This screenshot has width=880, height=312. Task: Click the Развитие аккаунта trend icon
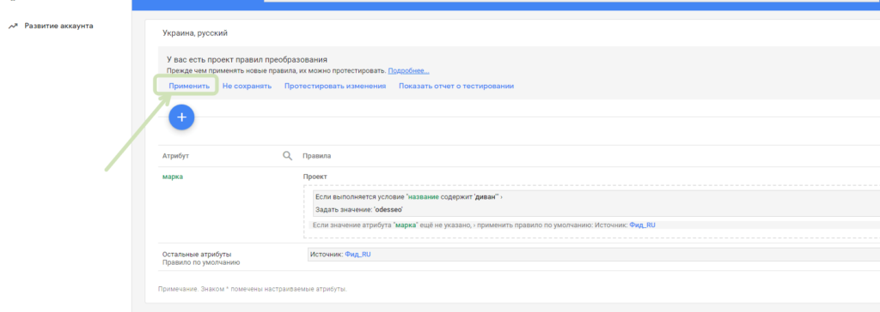click(13, 27)
